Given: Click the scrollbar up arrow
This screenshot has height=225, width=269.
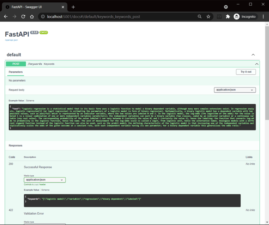Looking at the screenshot, I should coord(267,24).
